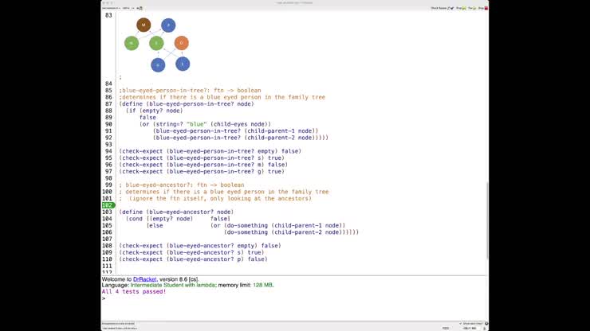
Task: Click '(do-something (child-parent-1 node))' on line 105
Action: point(285,225)
